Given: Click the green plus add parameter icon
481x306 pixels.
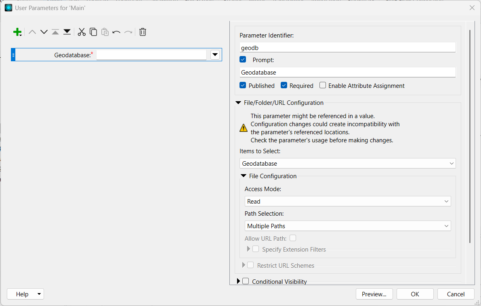Looking at the screenshot, I should coord(17,32).
